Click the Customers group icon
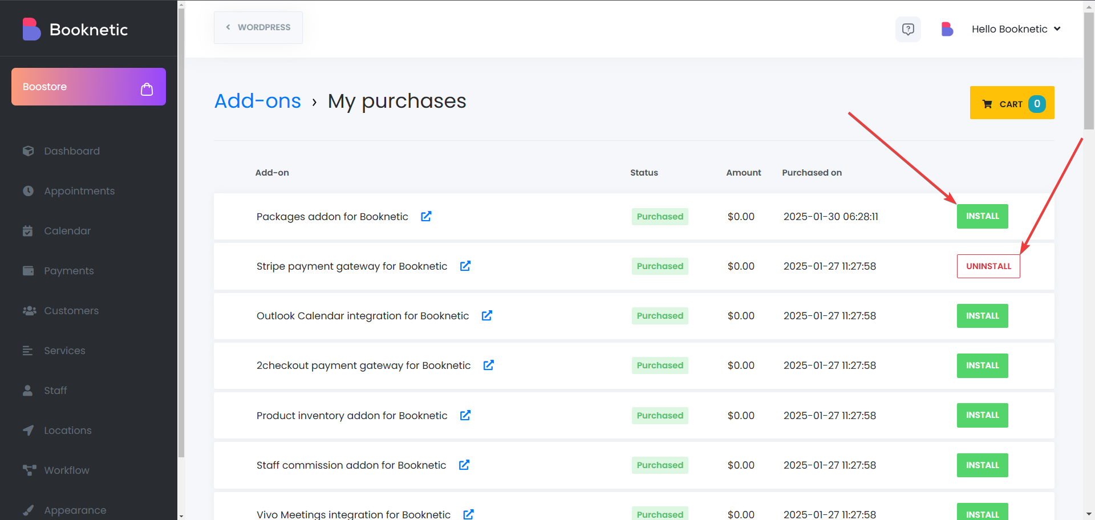The image size is (1095, 520). [x=29, y=311]
